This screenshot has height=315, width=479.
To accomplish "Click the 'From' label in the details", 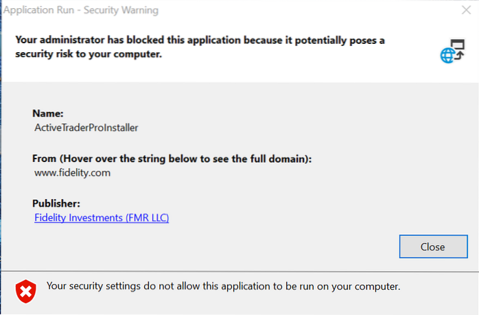I will 45,159.
